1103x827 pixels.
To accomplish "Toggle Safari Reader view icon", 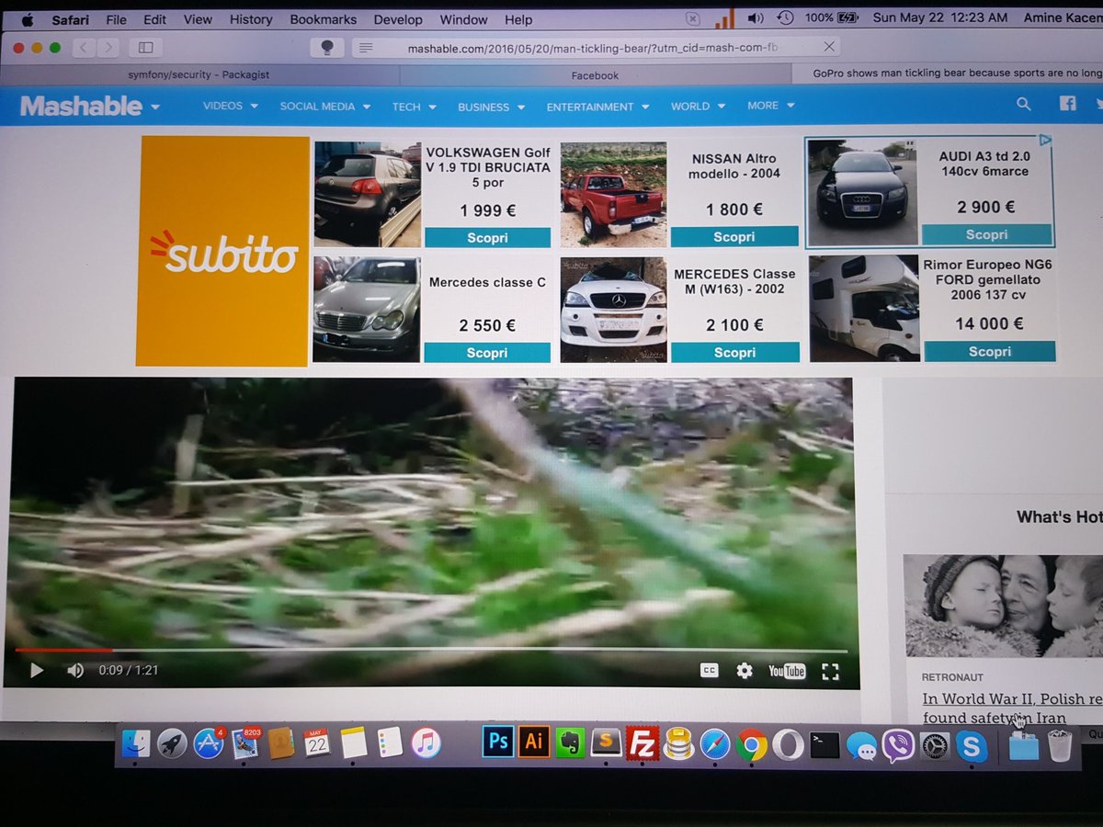I will (366, 47).
